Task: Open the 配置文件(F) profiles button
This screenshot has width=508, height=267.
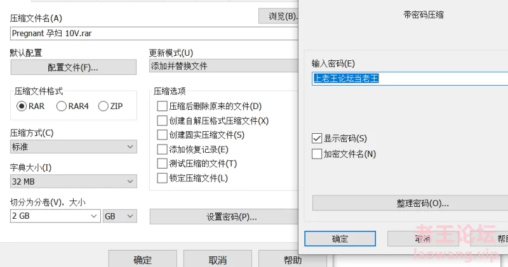Action: tap(73, 67)
